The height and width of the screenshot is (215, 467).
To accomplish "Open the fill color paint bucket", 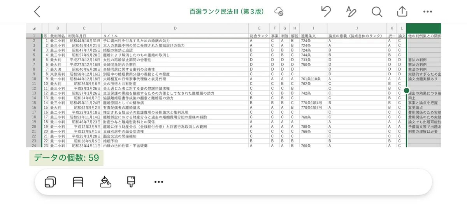I will click(x=105, y=181).
